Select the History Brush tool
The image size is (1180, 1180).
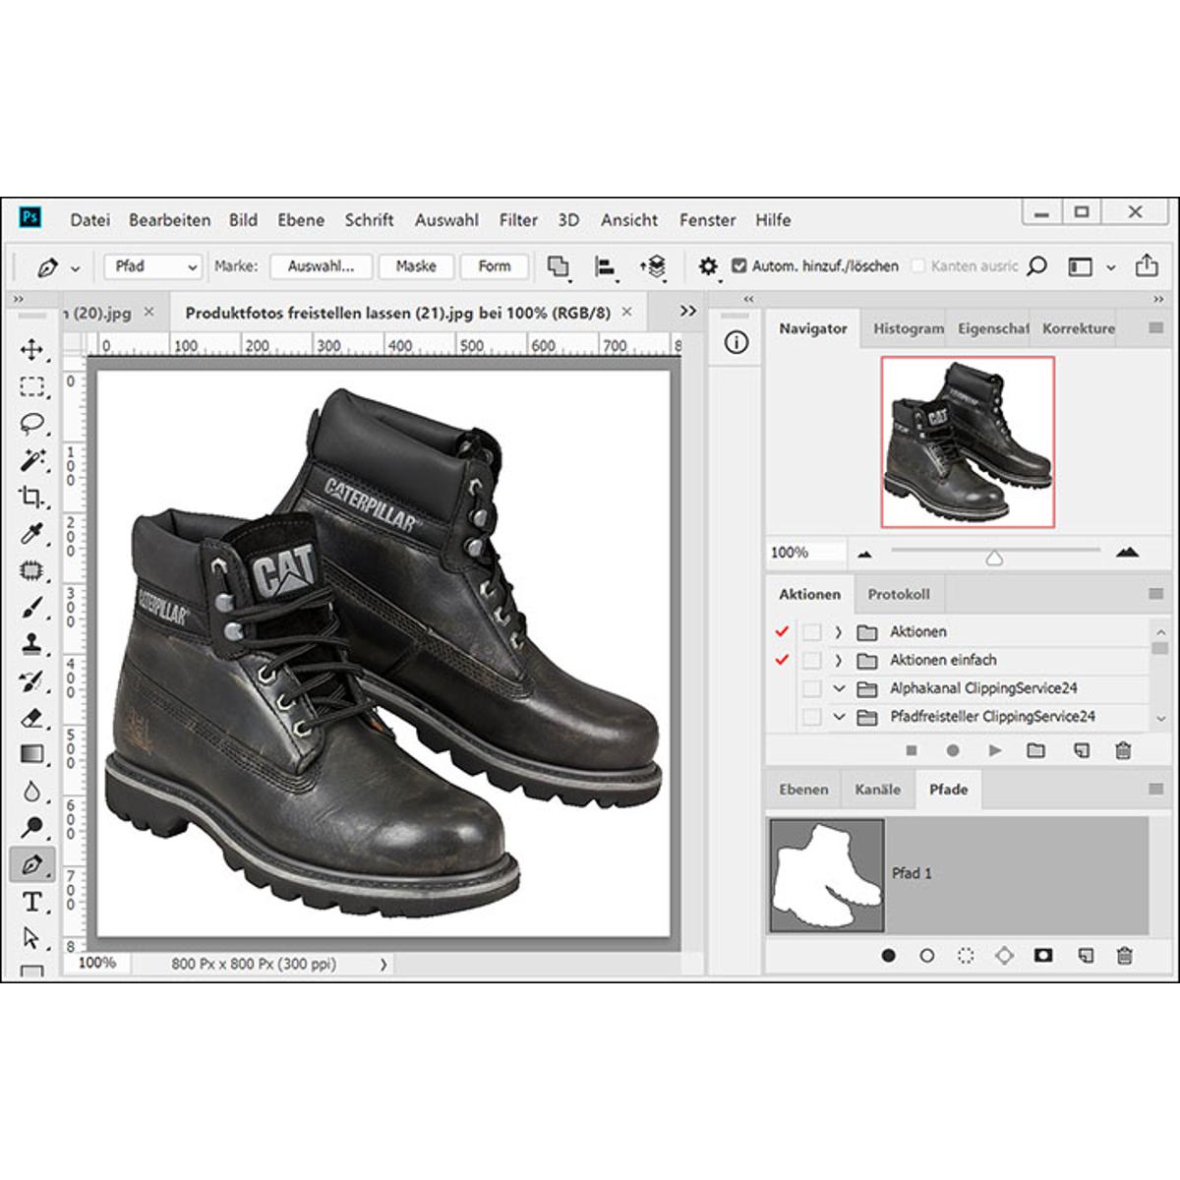[x=31, y=680]
